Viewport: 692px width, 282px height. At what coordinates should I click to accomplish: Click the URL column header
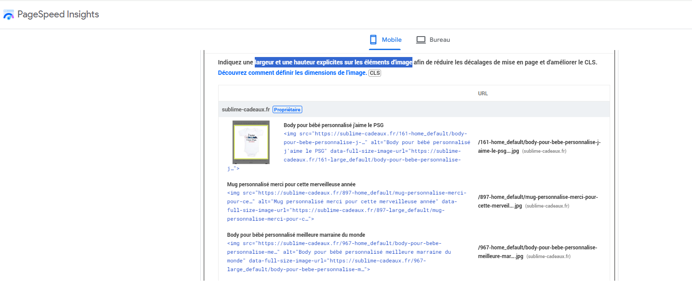[483, 94]
